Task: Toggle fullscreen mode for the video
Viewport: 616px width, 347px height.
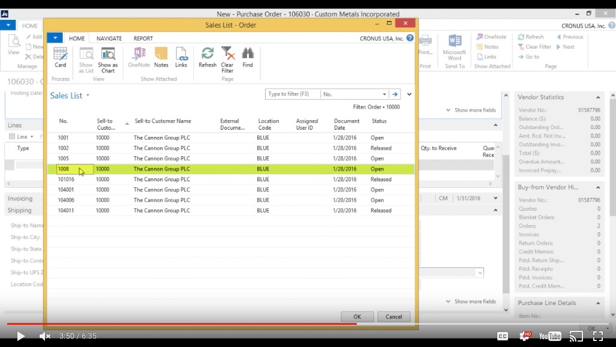Action: point(597,336)
